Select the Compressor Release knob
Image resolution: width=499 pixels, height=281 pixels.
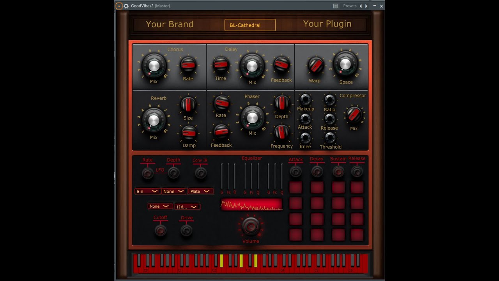tap(330, 119)
